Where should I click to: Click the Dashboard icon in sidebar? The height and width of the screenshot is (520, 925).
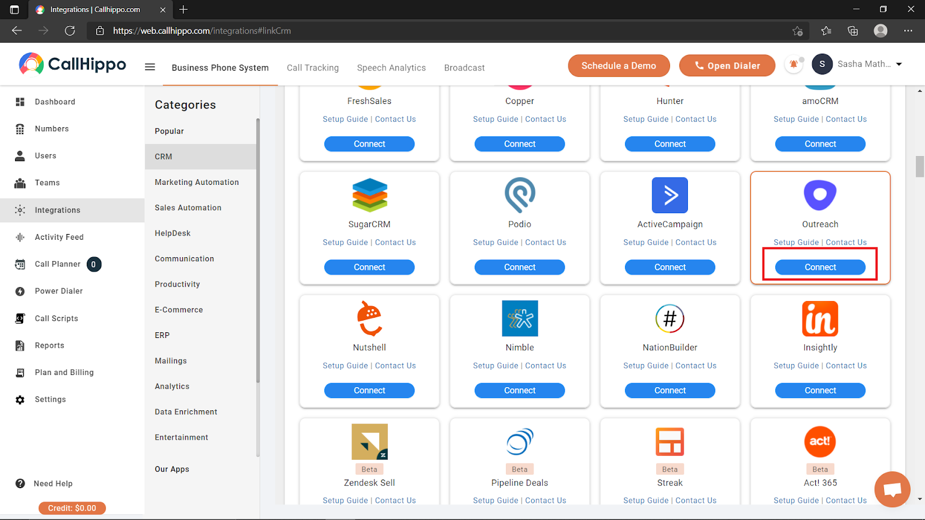pos(20,102)
